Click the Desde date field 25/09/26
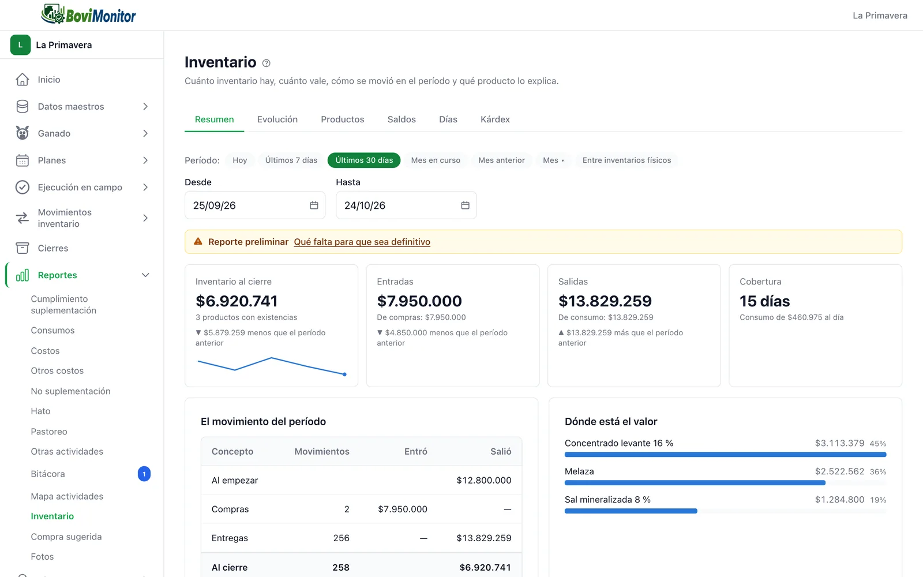923x577 pixels. click(255, 205)
